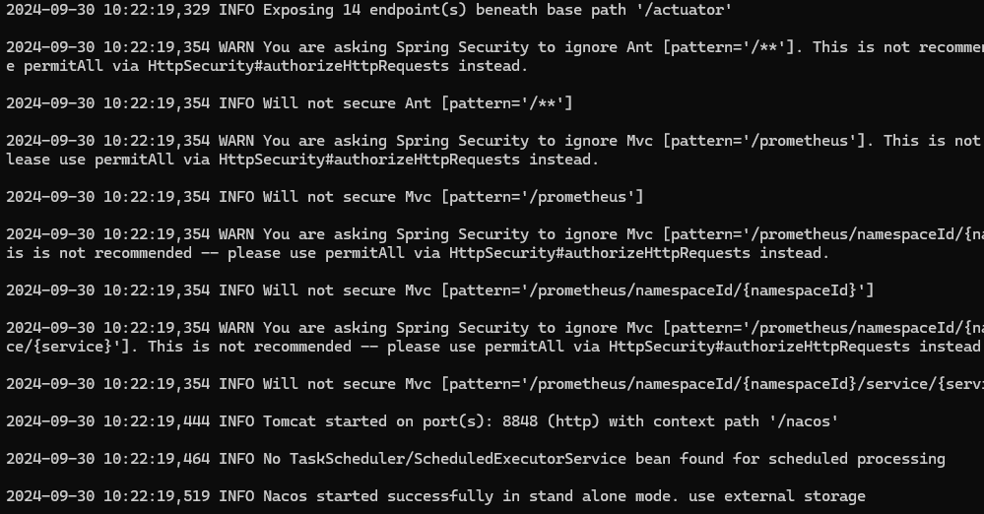
Task: Click the 'No TaskScheduler/ScheduledExecutorService bean' line
Action: pyautogui.click(x=476, y=459)
